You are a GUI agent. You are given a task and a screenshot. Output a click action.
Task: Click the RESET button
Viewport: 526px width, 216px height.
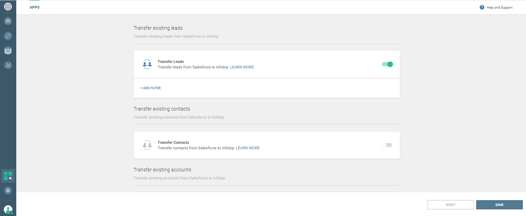click(x=450, y=205)
